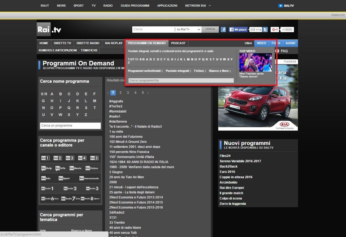The height and width of the screenshot is (237, 346).
Task: Expand the Network Rai top menu
Action: tap(198, 6)
